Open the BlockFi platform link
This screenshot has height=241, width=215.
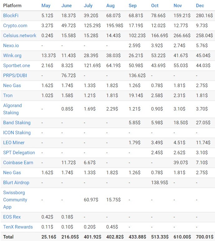11,16
